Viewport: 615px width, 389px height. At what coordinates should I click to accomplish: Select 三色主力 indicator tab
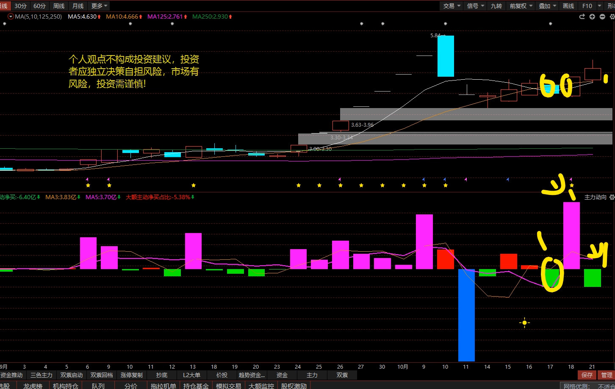pos(42,375)
